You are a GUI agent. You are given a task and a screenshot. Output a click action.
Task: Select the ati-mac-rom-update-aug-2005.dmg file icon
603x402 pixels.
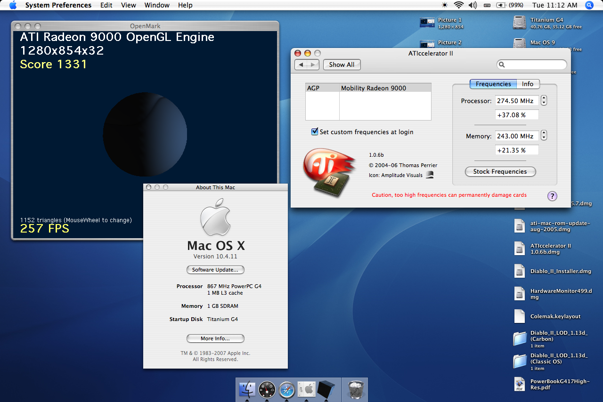(x=519, y=226)
